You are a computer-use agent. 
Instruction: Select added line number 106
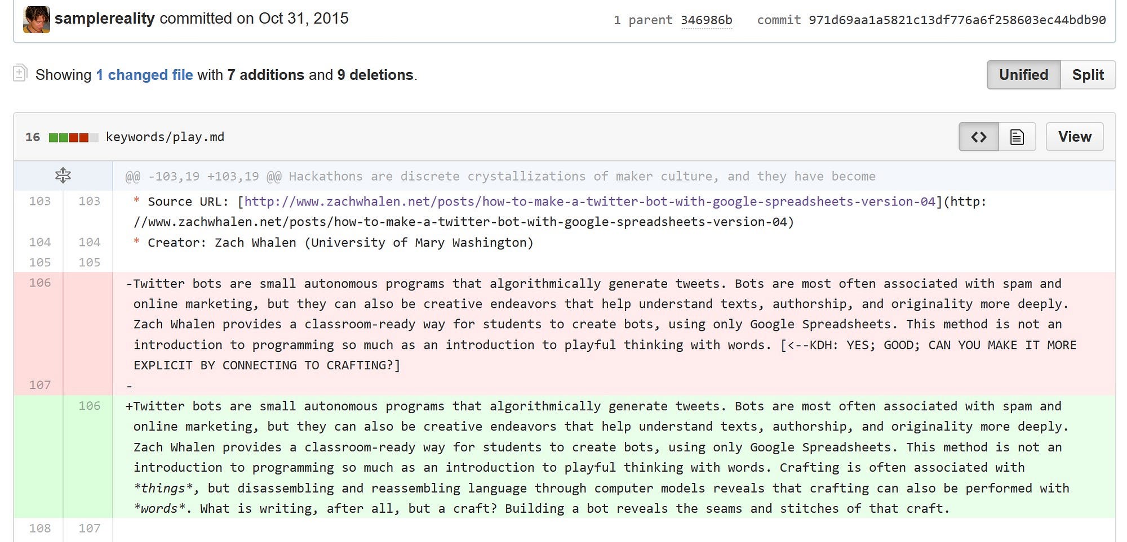[x=89, y=406]
